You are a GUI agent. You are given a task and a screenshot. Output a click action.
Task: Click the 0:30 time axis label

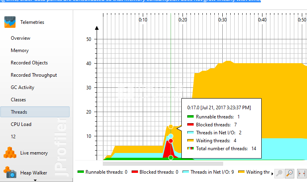click(222, 20)
